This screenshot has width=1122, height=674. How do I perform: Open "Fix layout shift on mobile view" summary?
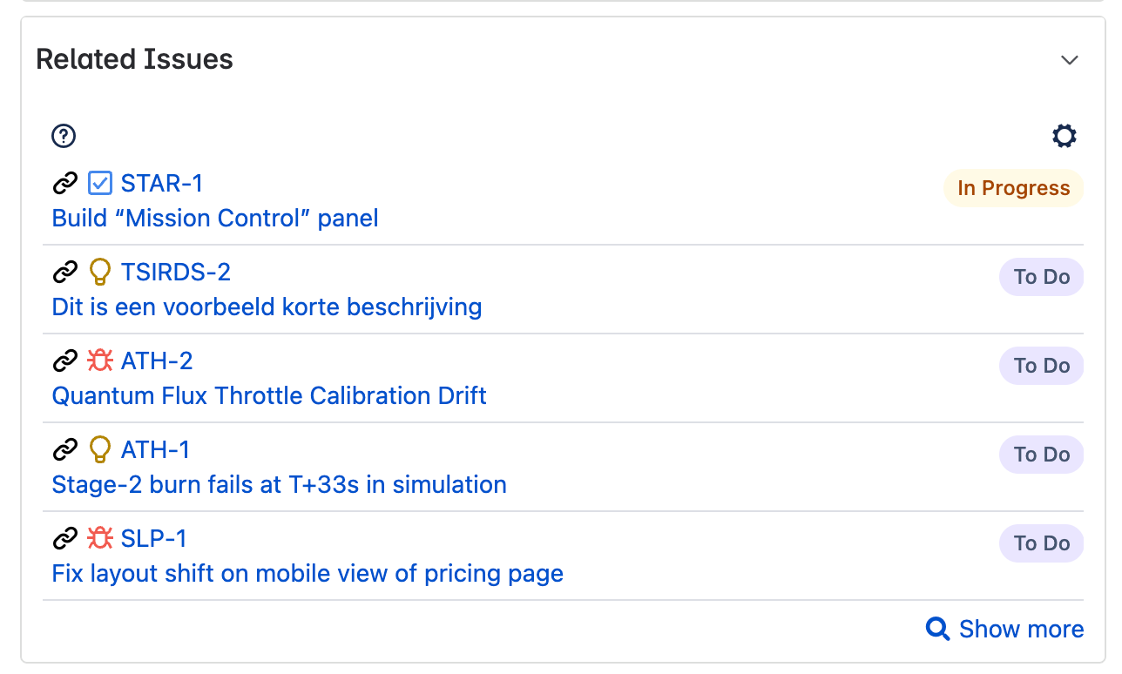(x=308, y=573)
